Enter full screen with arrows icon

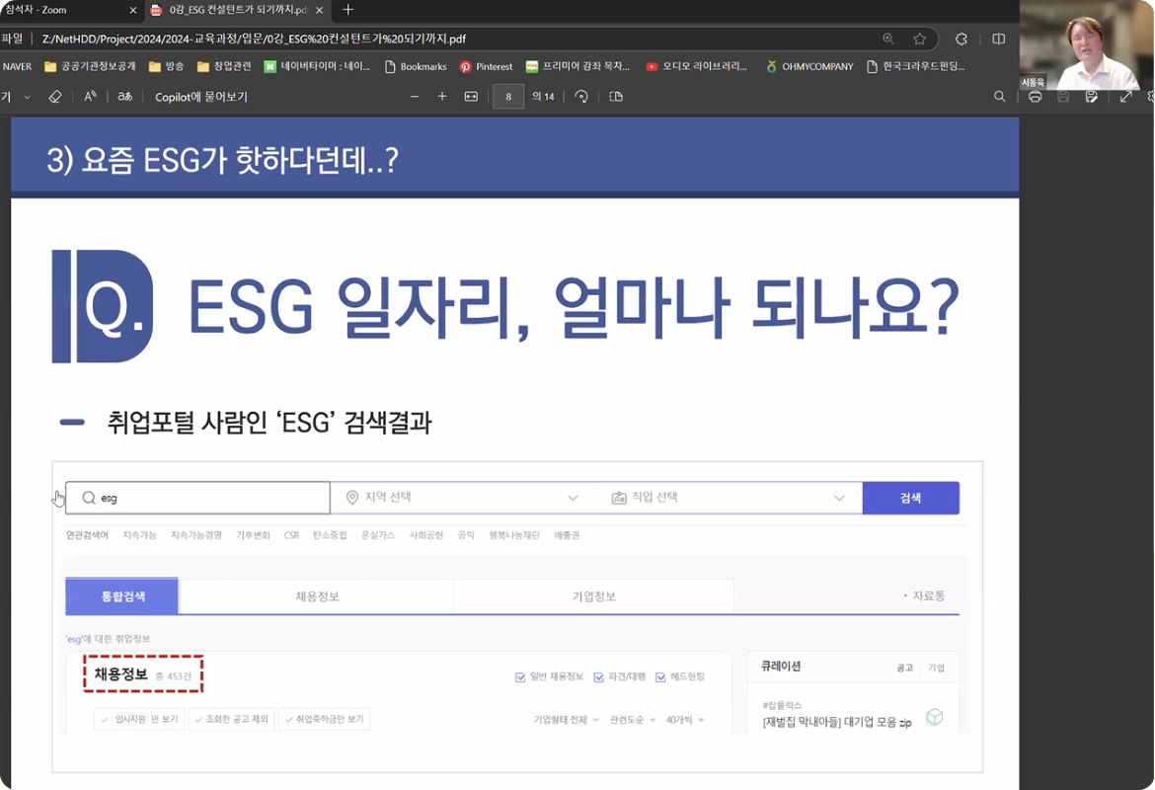click(1125, 97)
